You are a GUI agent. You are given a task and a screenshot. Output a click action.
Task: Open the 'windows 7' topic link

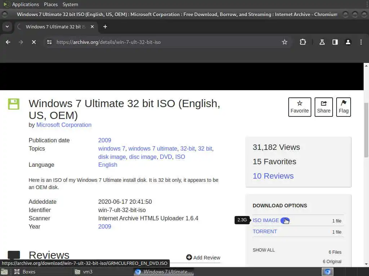pyautogui.click(x=112, y=148)
